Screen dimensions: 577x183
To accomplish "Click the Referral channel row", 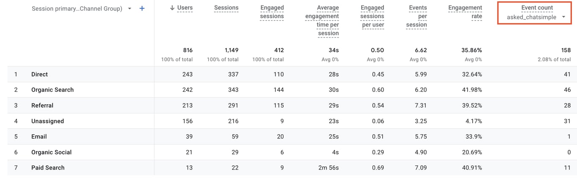I will point(42,106).
